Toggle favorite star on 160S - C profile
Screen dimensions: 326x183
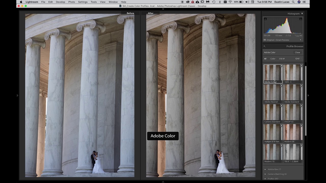301,66
